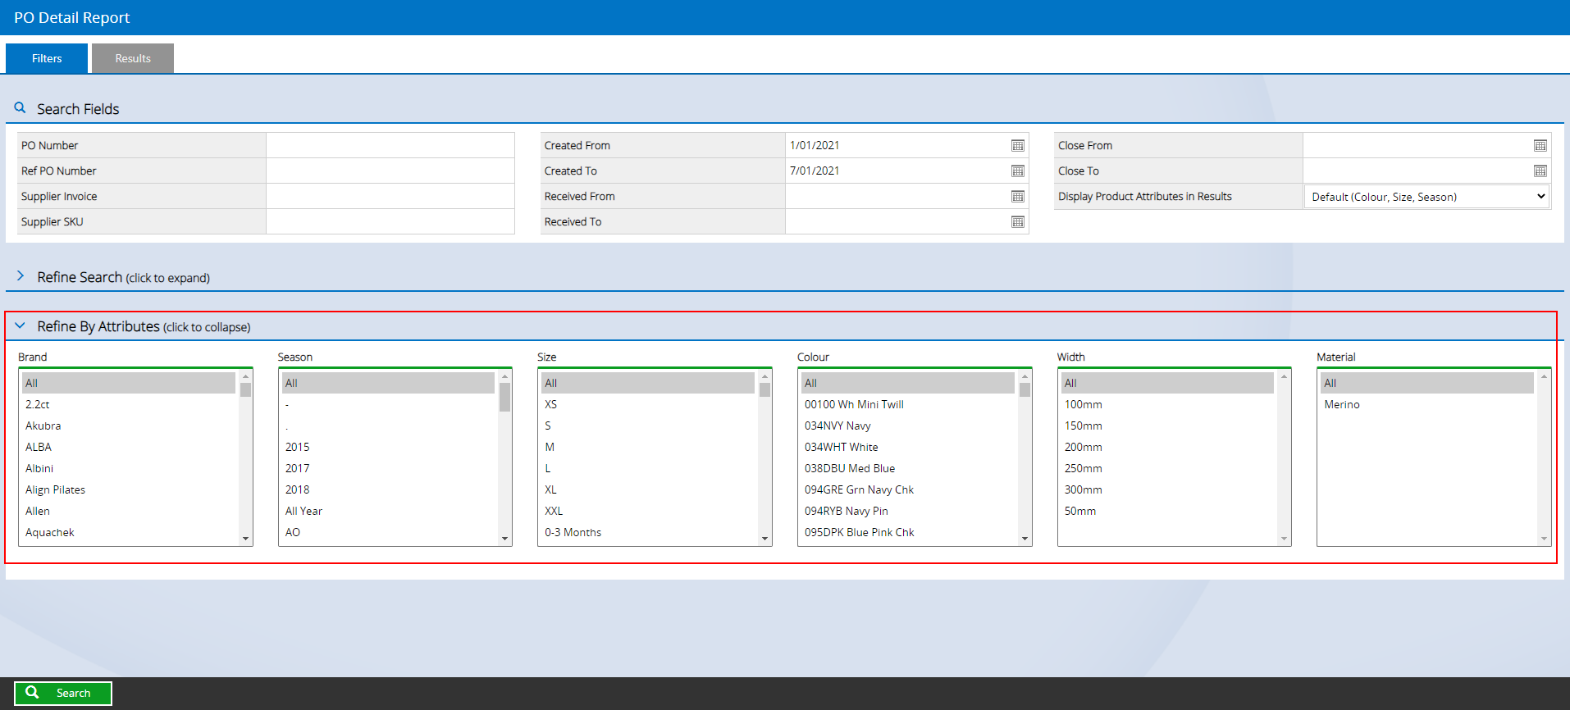Collapse the Refine By Attributes section
The height and width of the screenshot is (710, 1570).
pos(21,325)
